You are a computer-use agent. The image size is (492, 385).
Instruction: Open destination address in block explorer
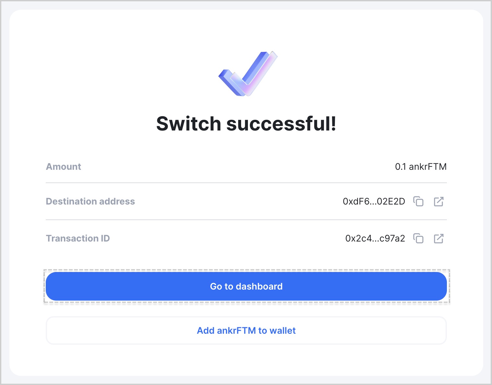pyautogui.click(x=439, y=202)
